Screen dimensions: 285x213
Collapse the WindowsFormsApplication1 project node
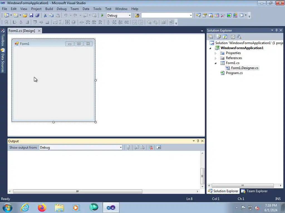(x=210, y=48)
